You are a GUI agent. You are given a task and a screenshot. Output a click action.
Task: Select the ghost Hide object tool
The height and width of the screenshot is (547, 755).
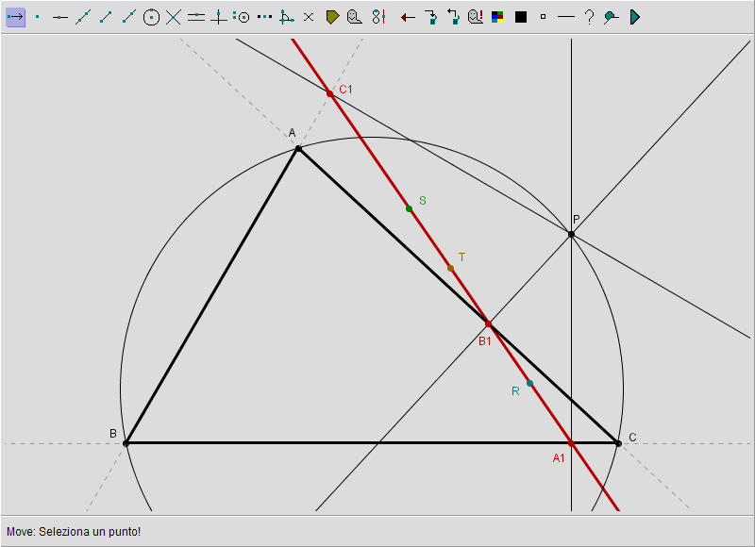(x=355, y=17)
